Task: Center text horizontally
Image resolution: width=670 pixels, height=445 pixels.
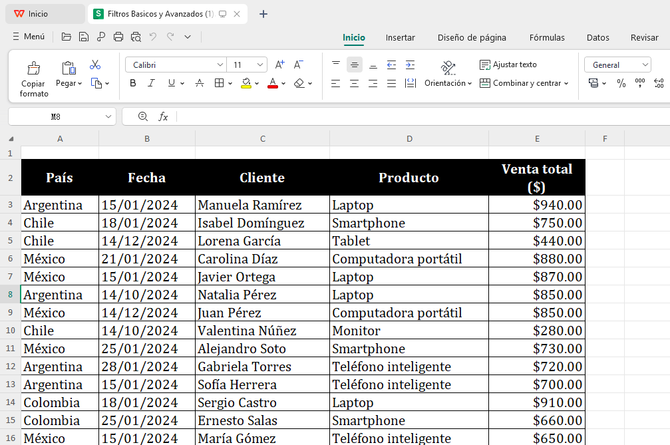Action: pos(354,83)
